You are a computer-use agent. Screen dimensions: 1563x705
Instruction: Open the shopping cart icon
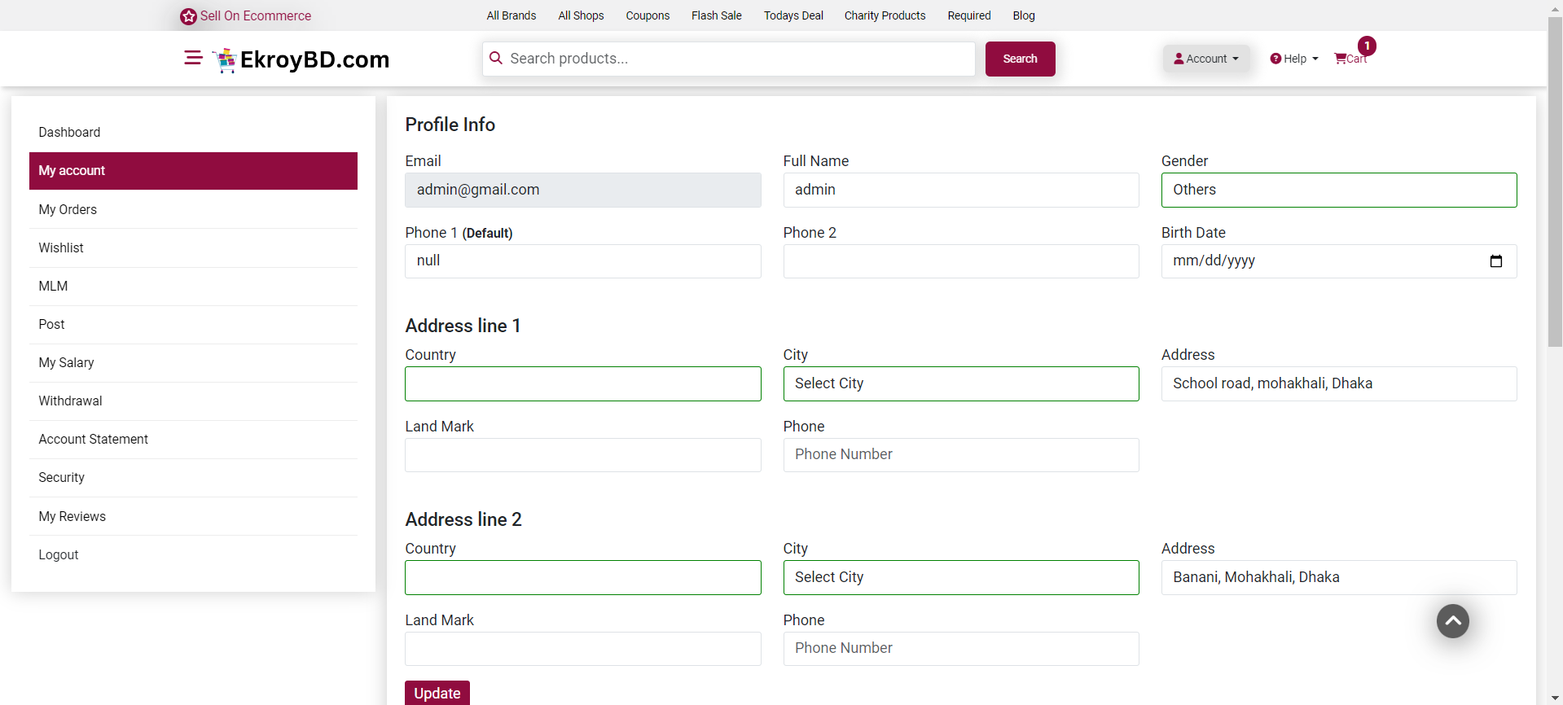(1341, 59)
